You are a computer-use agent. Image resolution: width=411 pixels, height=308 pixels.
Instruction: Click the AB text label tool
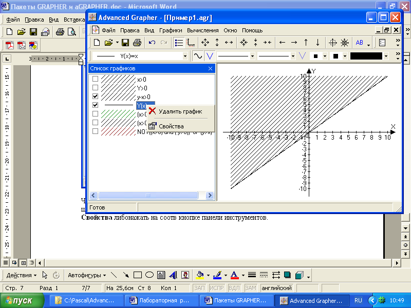(359, 43)
